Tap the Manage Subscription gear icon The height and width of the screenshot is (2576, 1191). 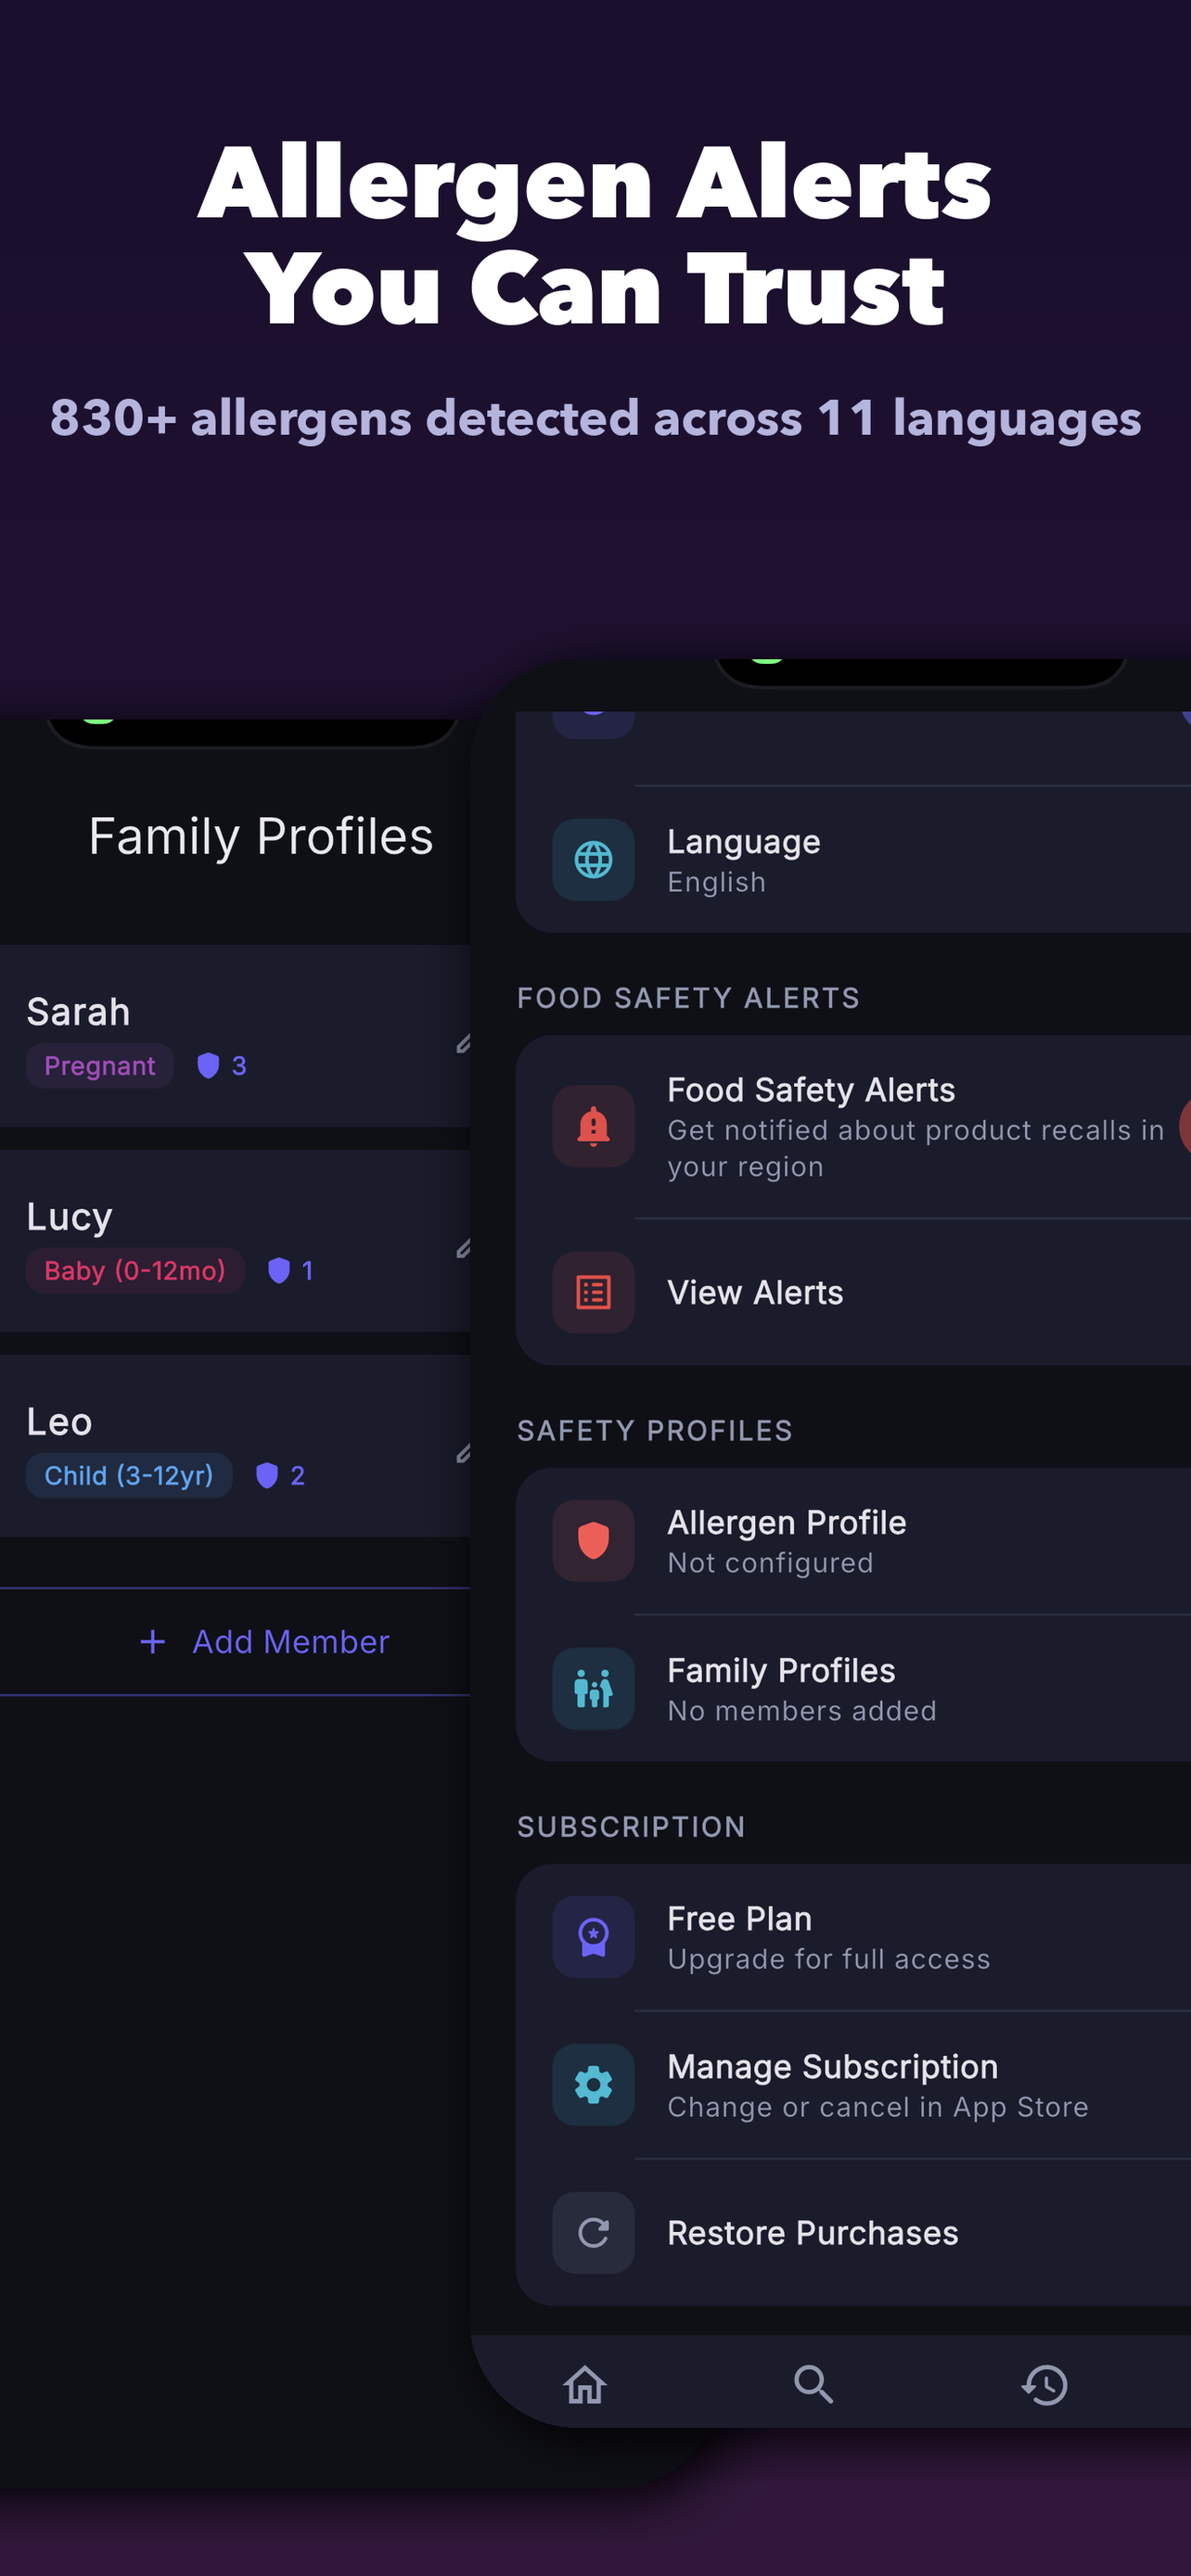(x=593, y=2084)
